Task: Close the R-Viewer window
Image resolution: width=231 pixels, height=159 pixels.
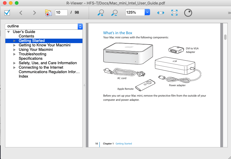Action: (x=5, y=3)
